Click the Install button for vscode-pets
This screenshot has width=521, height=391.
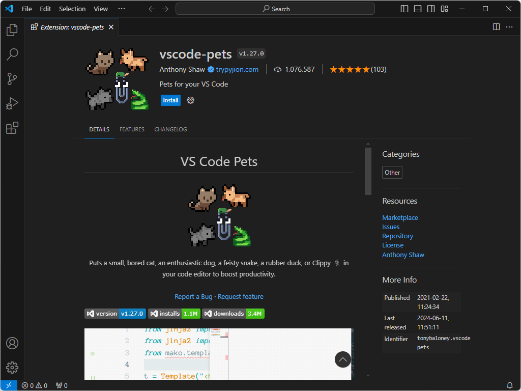pos(170,100)
